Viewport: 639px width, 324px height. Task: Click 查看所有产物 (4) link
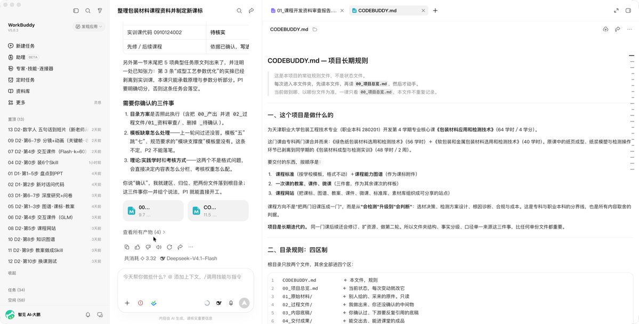144,232
